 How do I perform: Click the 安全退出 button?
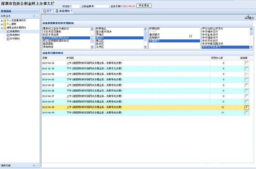[144, 6]
